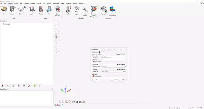Click the rainbow color contour browser tab
The width and height of the screenshot is (204, 109).
34,86
